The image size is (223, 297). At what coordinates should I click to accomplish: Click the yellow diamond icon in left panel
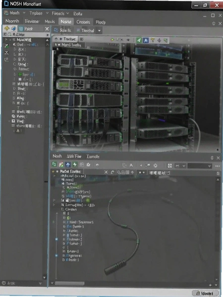(x=6, y=28)
